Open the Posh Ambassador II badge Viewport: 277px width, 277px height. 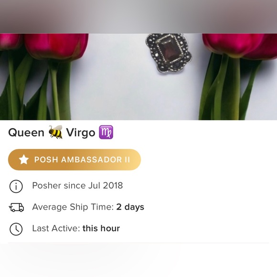click(75, 160)
